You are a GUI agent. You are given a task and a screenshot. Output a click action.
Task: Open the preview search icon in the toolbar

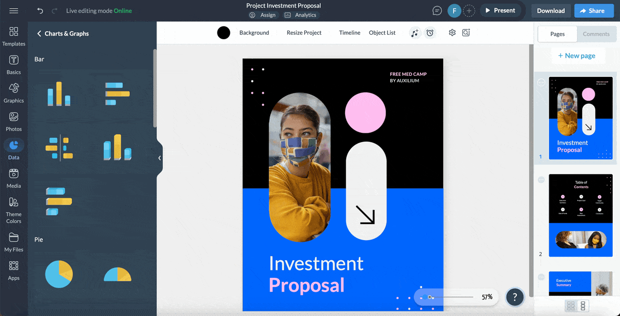tap(466, 33)
